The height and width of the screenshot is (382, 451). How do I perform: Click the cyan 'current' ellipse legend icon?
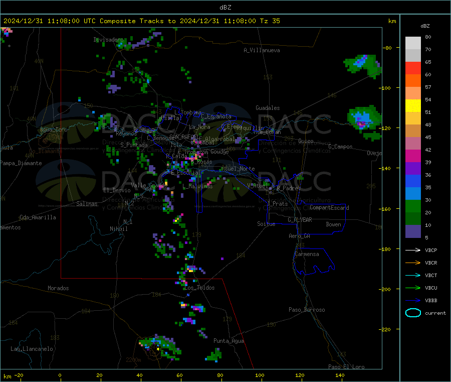point(413,313)
